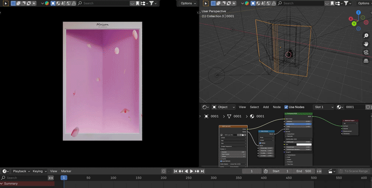
Task: Click the object icon in 0001 breadcrumb
Action: pyautogui.click(x=206, y=116)
